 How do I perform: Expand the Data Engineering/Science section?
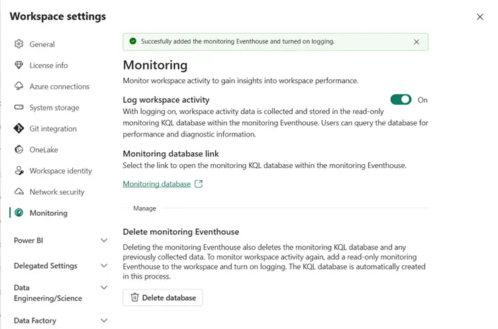click(x=104, y=288)
